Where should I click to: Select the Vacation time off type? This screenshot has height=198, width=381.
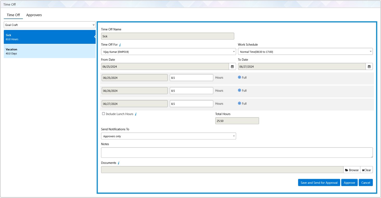click(x=49, y=51)
